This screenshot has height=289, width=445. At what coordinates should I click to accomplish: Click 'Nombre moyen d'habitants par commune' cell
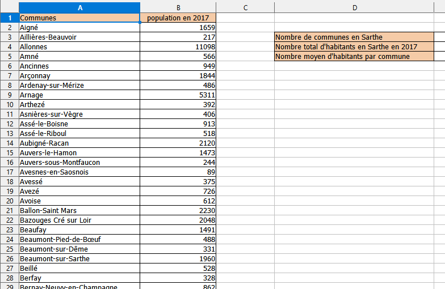point(353,56)
